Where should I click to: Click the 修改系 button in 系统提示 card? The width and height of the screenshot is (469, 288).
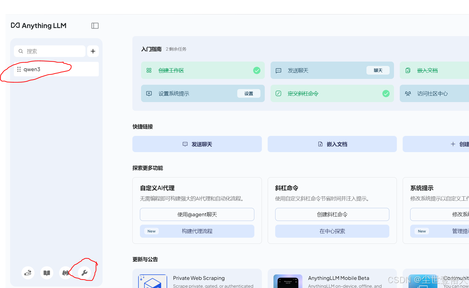click(440, 215)
